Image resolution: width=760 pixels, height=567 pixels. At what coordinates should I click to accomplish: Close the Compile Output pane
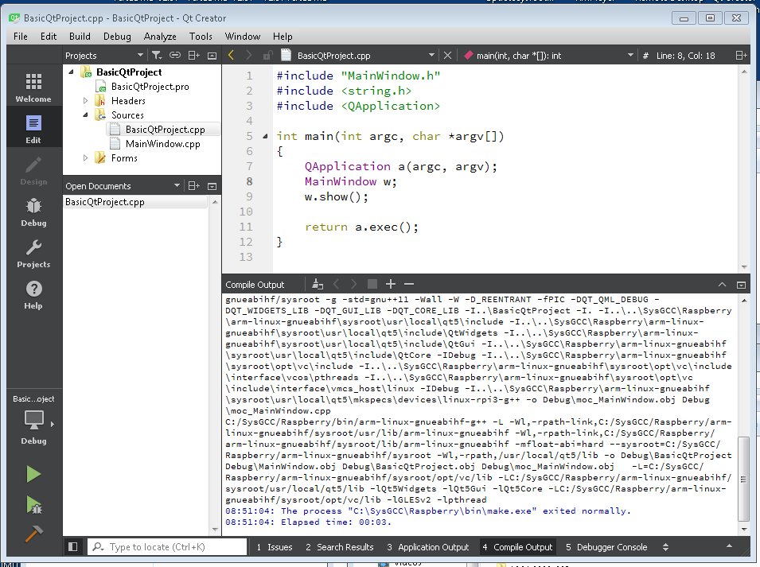click(741, 285)
